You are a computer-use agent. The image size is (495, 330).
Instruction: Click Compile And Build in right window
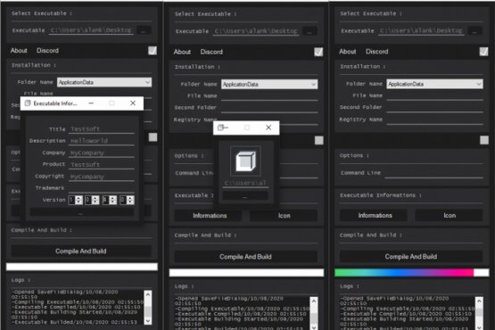(x=410, y=257)
